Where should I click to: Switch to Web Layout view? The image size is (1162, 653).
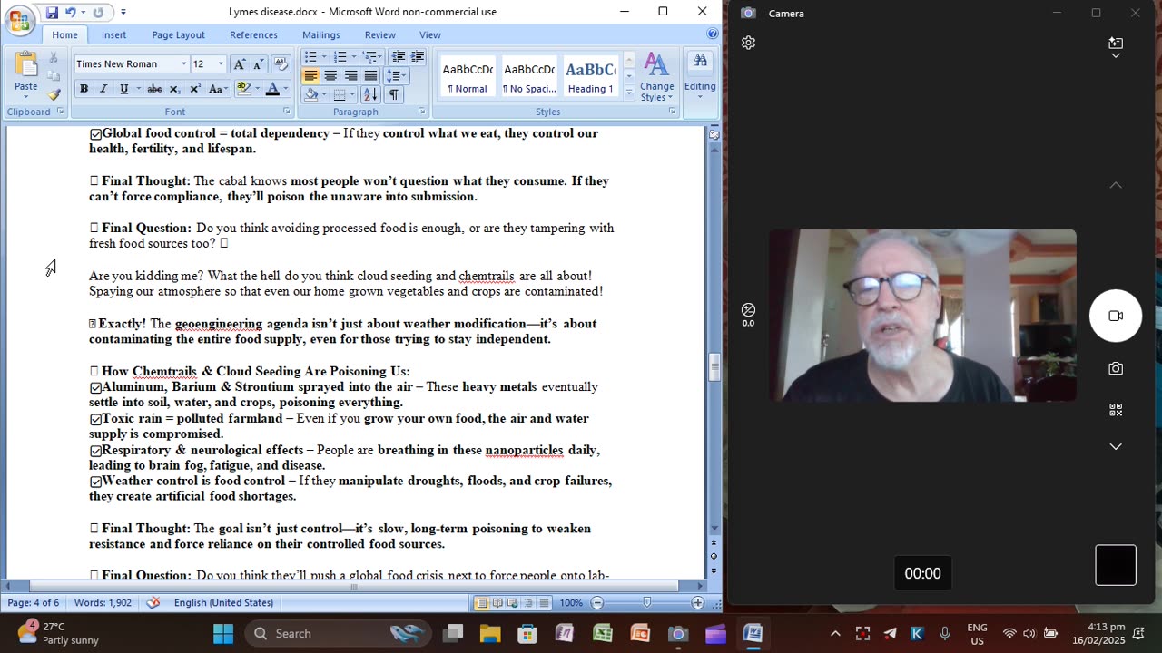(x=513, y=603)
